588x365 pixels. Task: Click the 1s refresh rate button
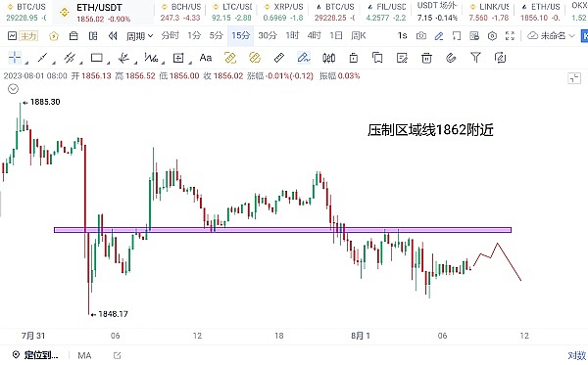pyautogui.click(x=402, y=35)
